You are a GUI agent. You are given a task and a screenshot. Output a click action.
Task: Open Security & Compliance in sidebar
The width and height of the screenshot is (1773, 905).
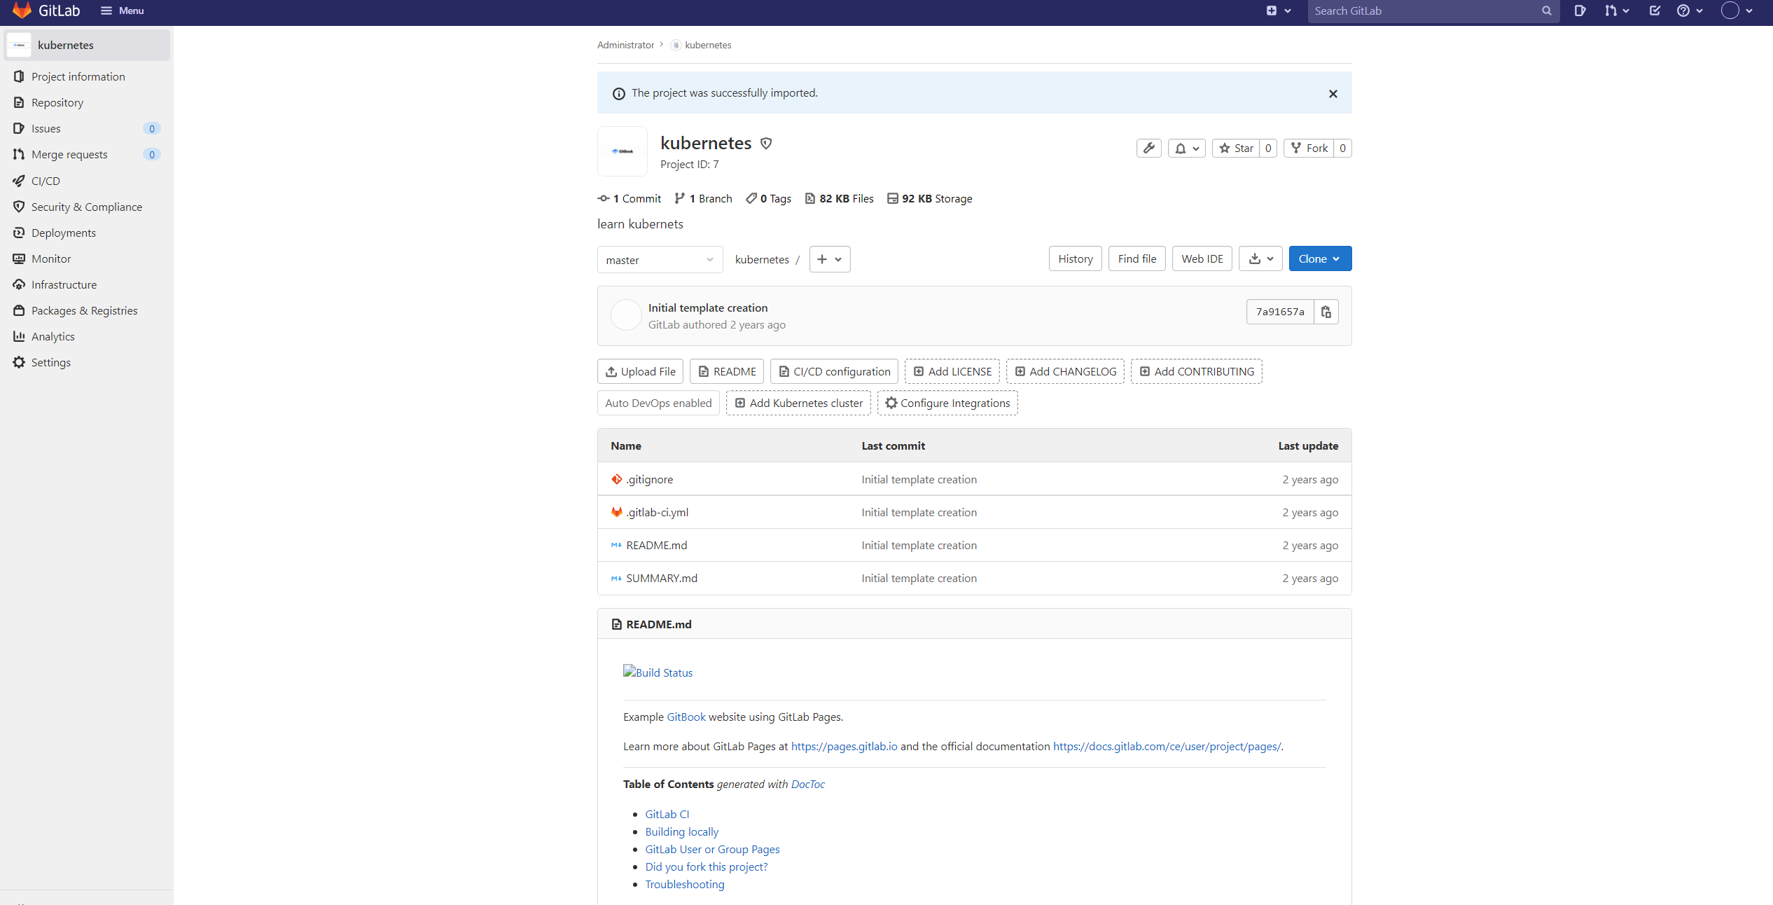[87, 207]
